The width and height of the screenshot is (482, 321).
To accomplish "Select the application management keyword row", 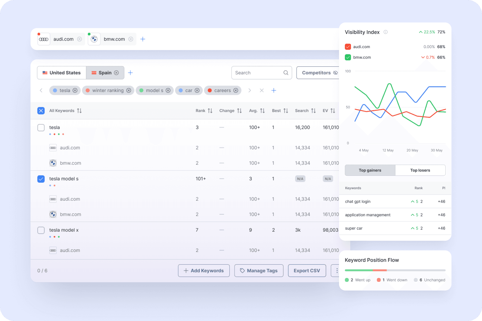I will (395, 215).
